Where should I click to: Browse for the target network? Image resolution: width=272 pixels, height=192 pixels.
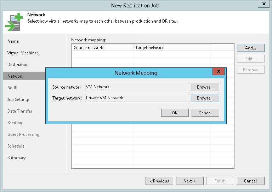tap(205, 98)
